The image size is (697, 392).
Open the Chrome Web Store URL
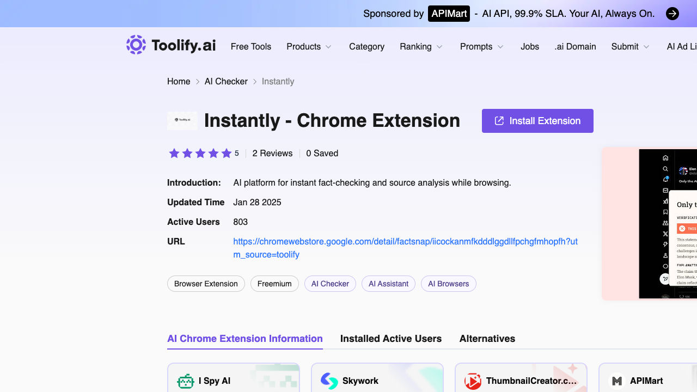406,248
